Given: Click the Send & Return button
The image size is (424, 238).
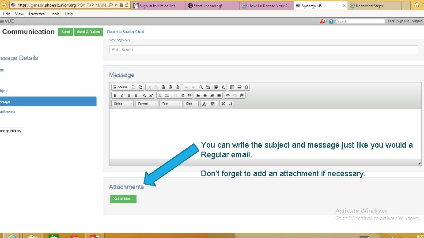Looking at the screenshot, I should (88, 32).
